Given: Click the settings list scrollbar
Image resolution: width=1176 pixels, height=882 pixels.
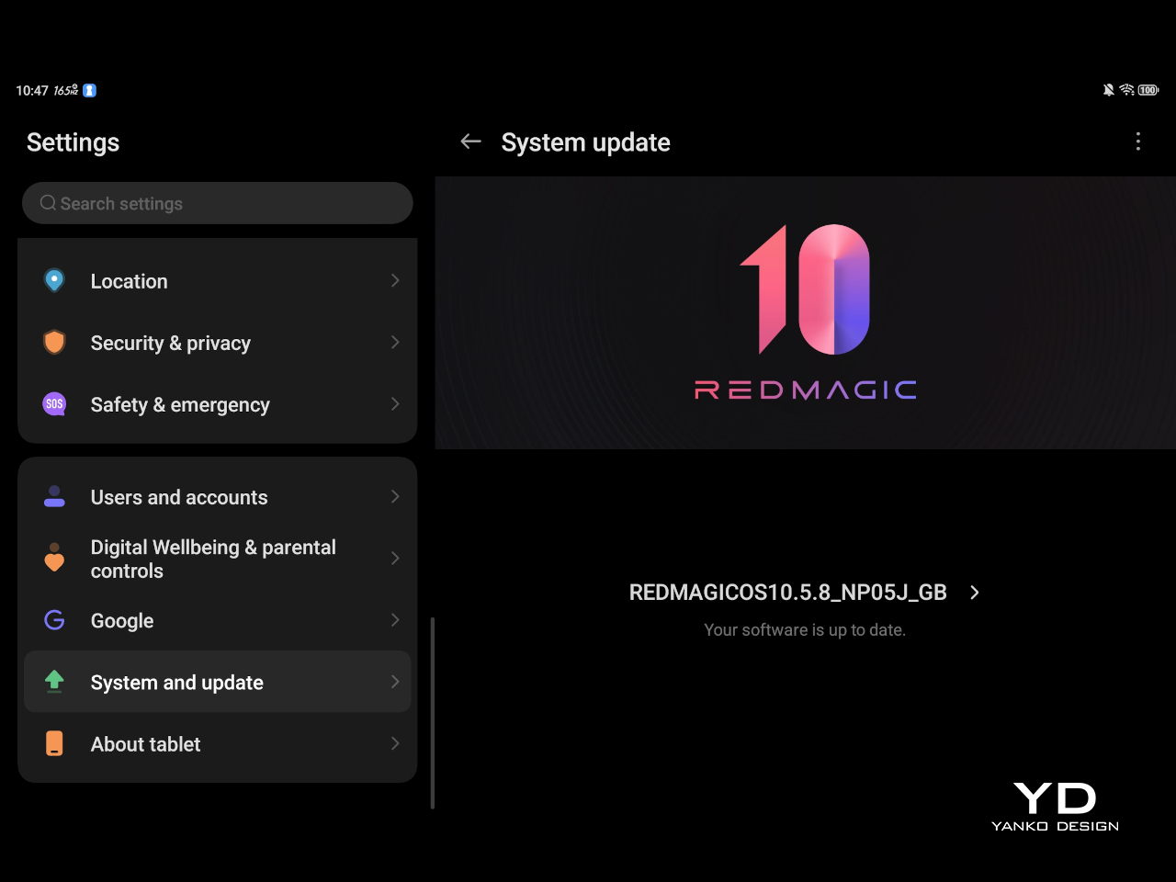Looking at the screenshot, I should point(432,713).
